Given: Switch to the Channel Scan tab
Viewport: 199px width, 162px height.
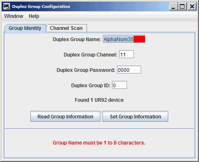Looking at the screenshot, I should [66, 28].
